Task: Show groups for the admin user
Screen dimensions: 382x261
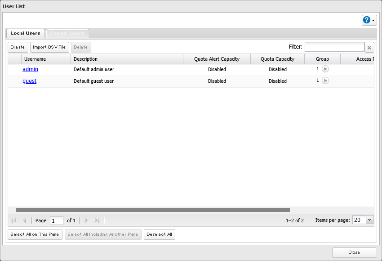Action: [x=325, y=69]
